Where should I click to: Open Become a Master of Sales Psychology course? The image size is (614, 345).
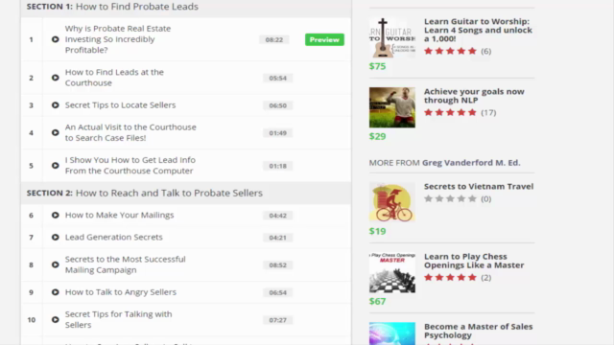pyautogui.click(x=478, y=331)
